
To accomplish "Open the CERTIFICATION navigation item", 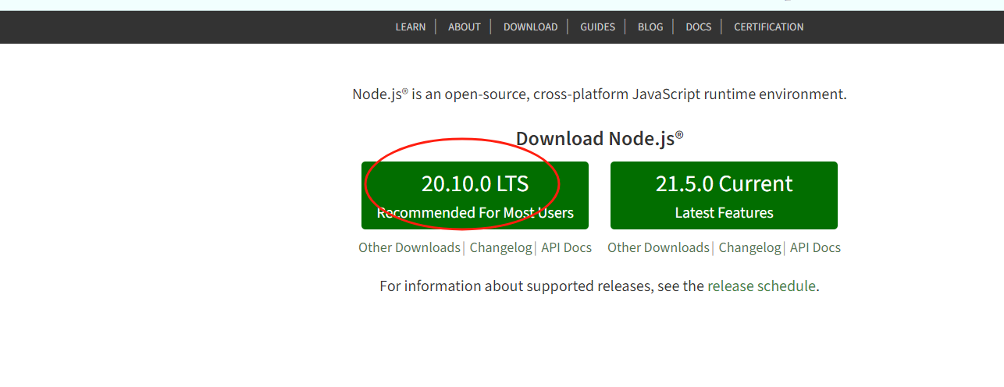I will [x=769, y=27].
